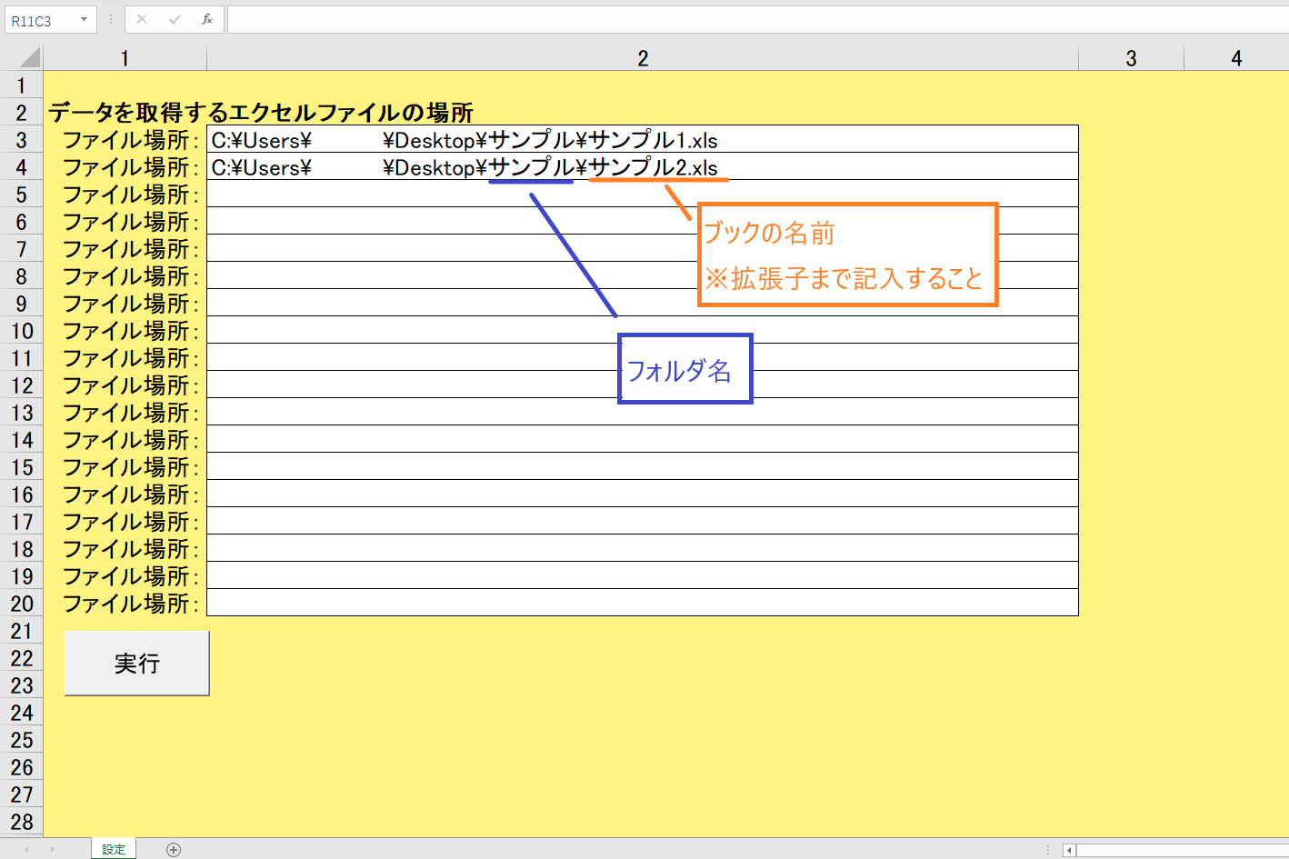Select row header 28
Viewport: 1289px width, 859px height.
click(21, 822)
